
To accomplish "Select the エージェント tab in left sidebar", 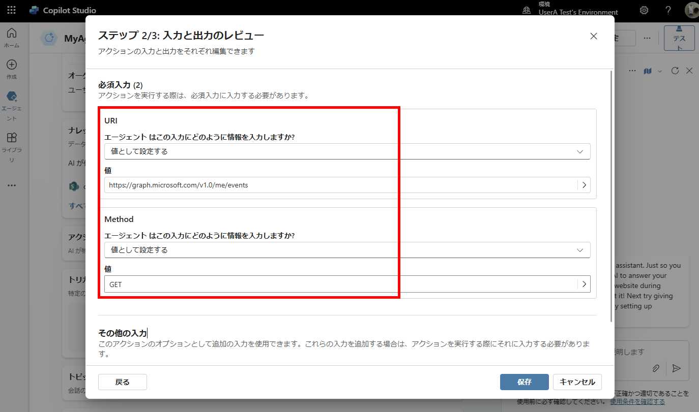I will click(12, 98).
